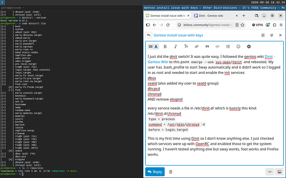Open text size heading options
The width and height of the screenshot is (286, 178).
click(x=186, y=47)
